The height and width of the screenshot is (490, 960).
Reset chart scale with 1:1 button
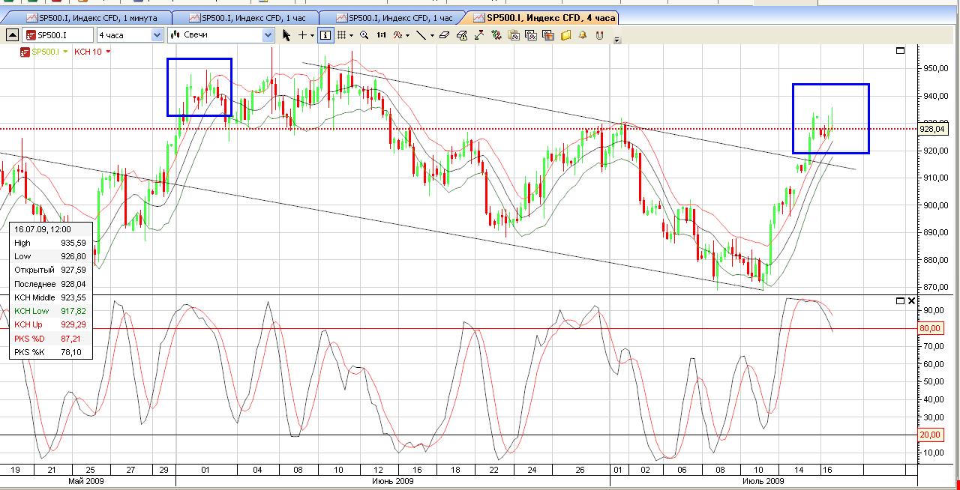click(382, 35)
